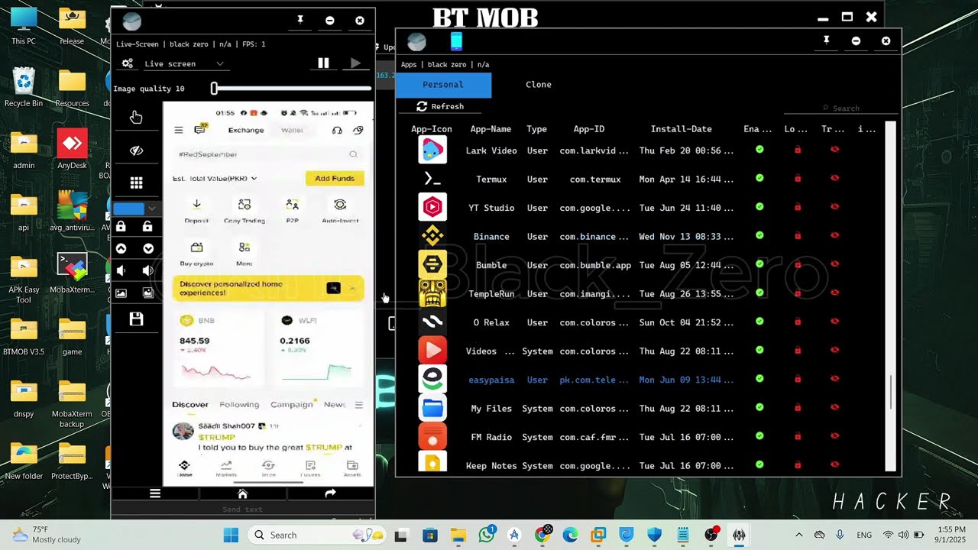Viewport: 978px width, 550px height.
Task: Pin the Live-Screen window
Action: 300,21
